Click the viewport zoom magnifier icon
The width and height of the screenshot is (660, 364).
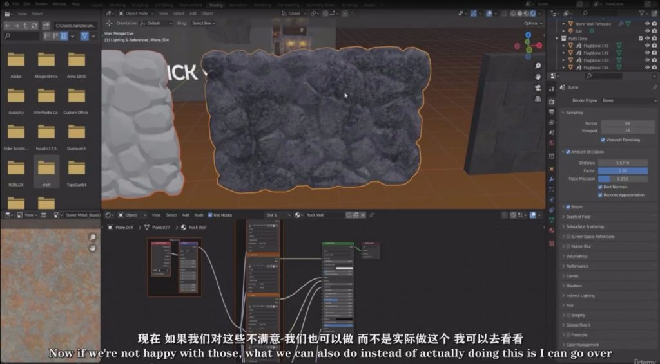538,66
